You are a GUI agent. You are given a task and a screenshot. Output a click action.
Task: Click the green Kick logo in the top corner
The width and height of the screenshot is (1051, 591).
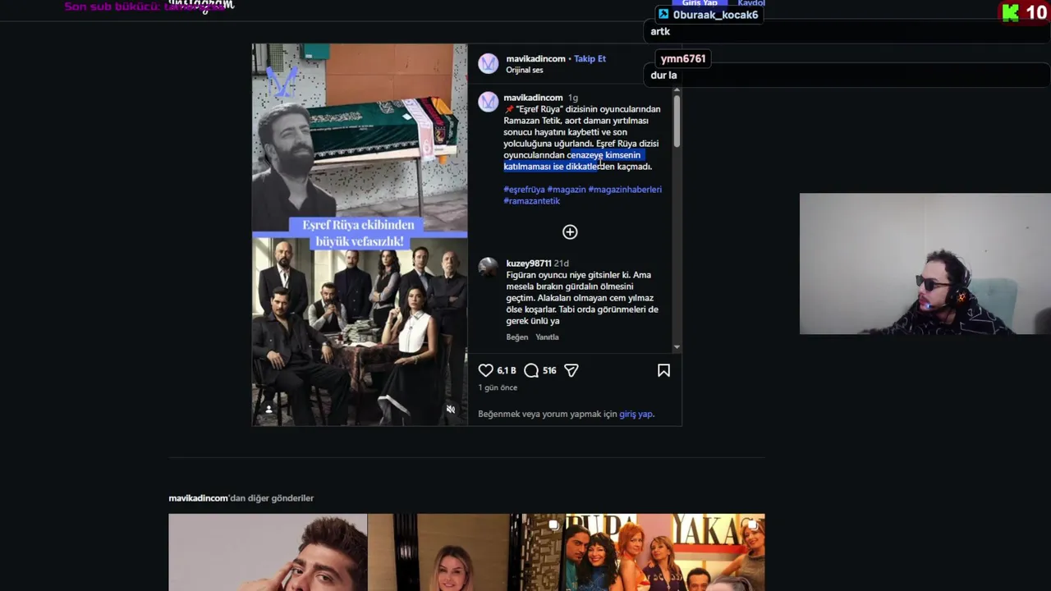[1011, 12]
